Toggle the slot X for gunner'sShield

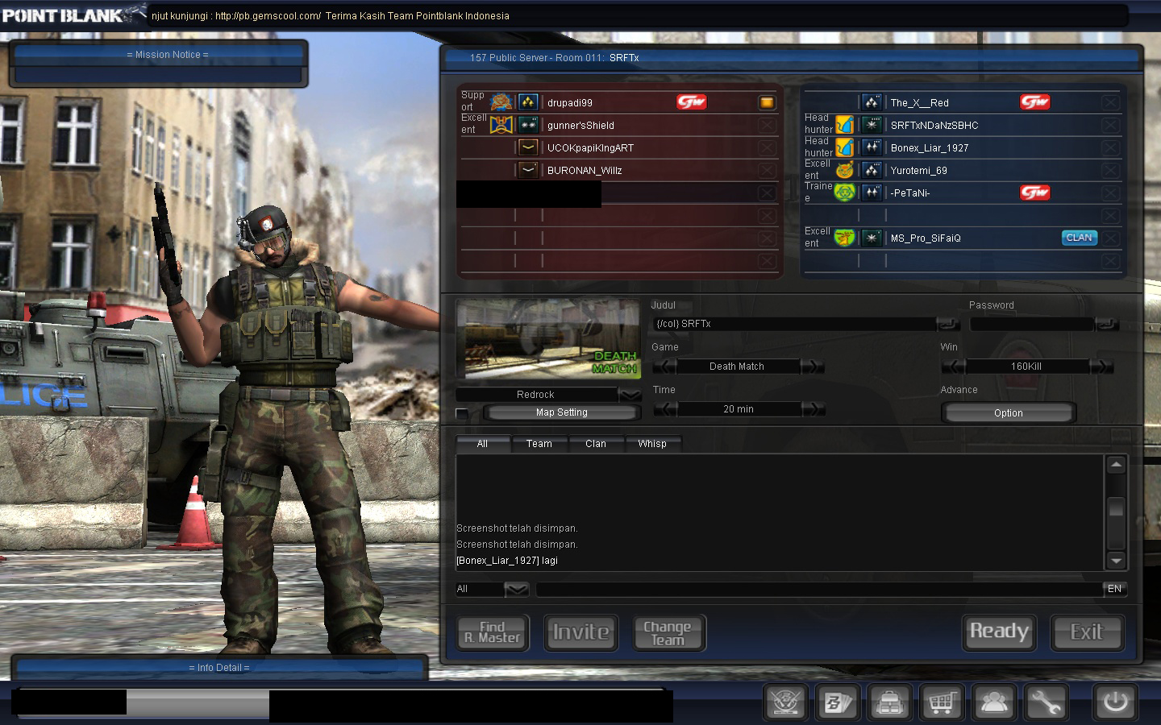tap(767, 125)
